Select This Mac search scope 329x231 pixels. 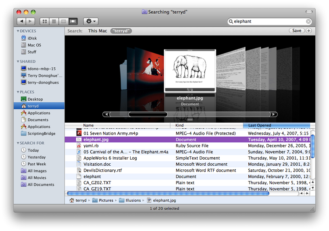[x=98, y=31]
